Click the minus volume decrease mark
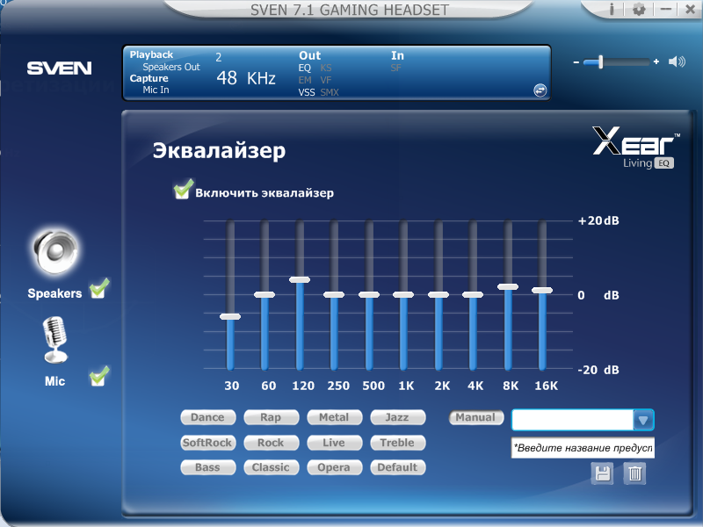Viewport: 703px width, 527px height. pyautogui.click(x=576, y=61)
